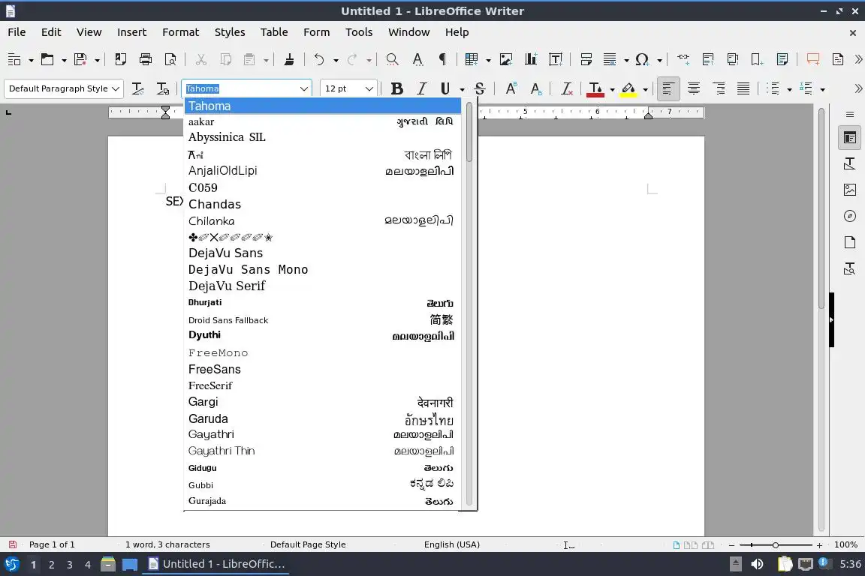Adjust the zoom slider handle
The width and height of the screenshot is (865, 576).
click(776, 545)
